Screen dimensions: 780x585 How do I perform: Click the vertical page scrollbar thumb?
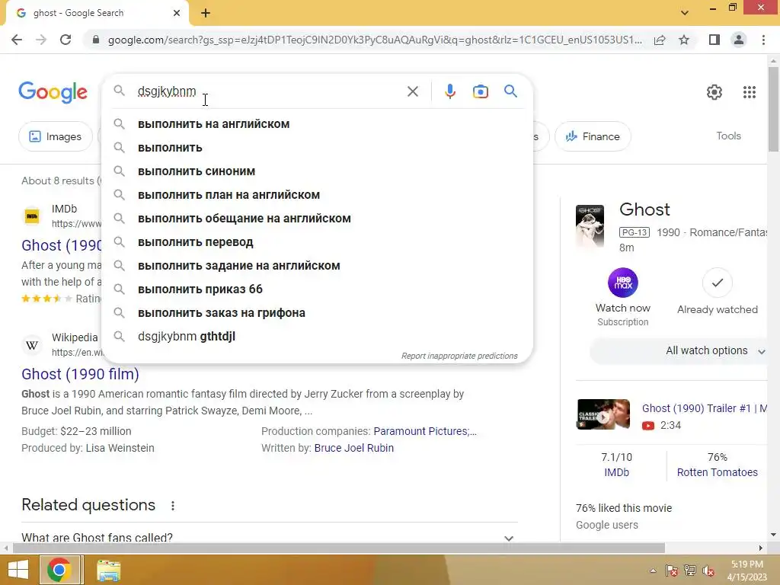[773, 108]
